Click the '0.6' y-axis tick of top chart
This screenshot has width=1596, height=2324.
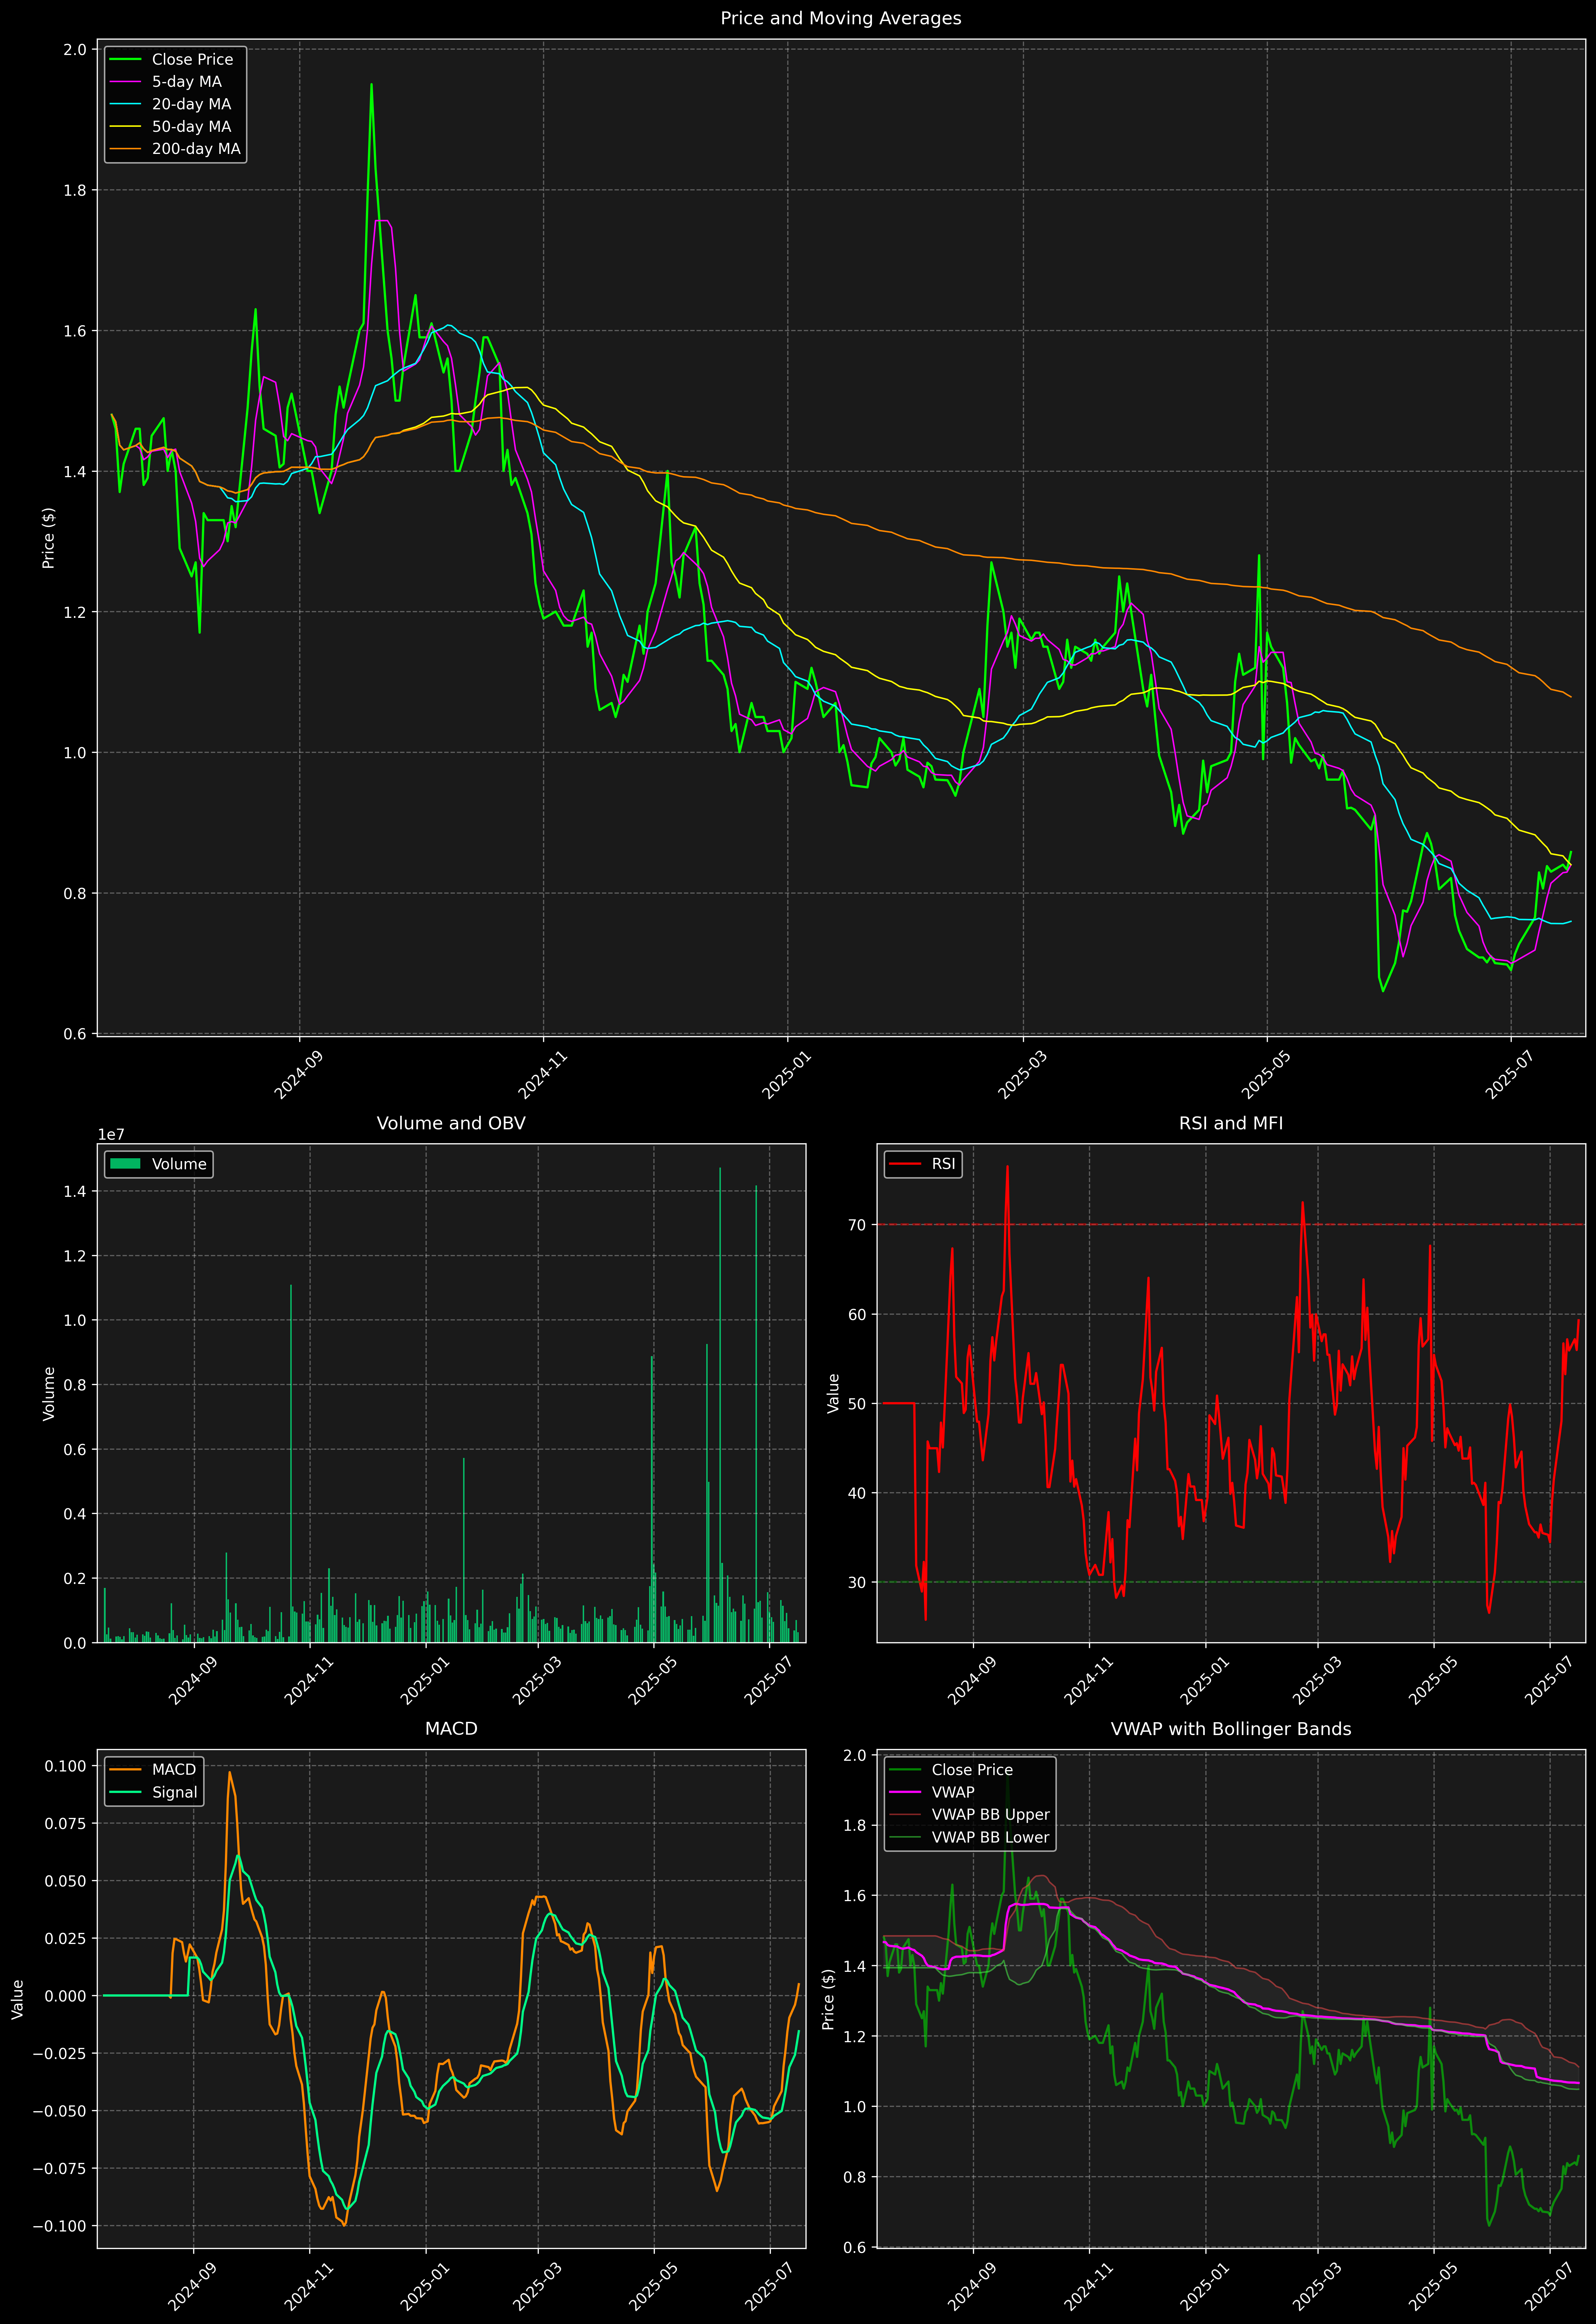[x=75, y=1034]
